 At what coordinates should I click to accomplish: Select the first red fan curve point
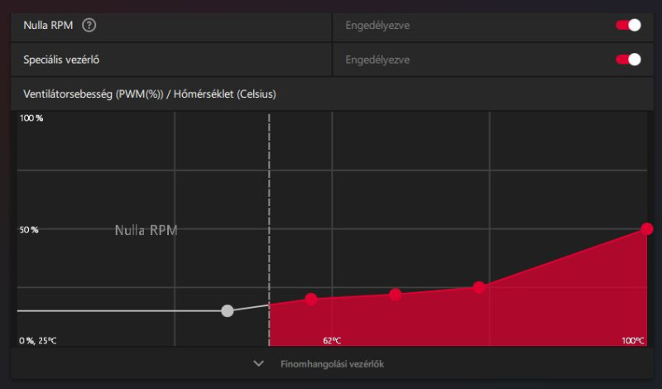(311, 299)
